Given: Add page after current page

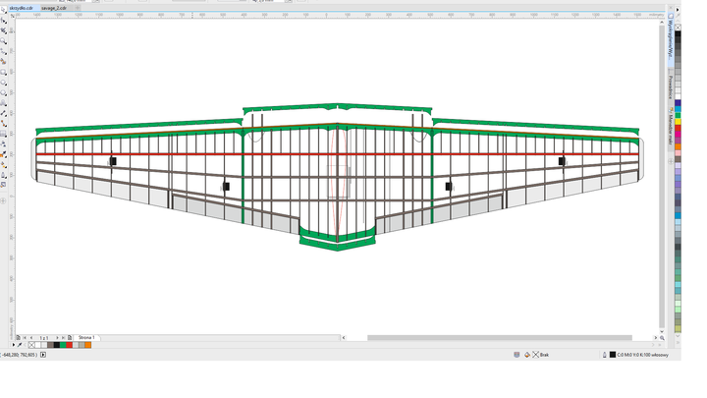Looking at the screenshot, I should coord(70,337).
